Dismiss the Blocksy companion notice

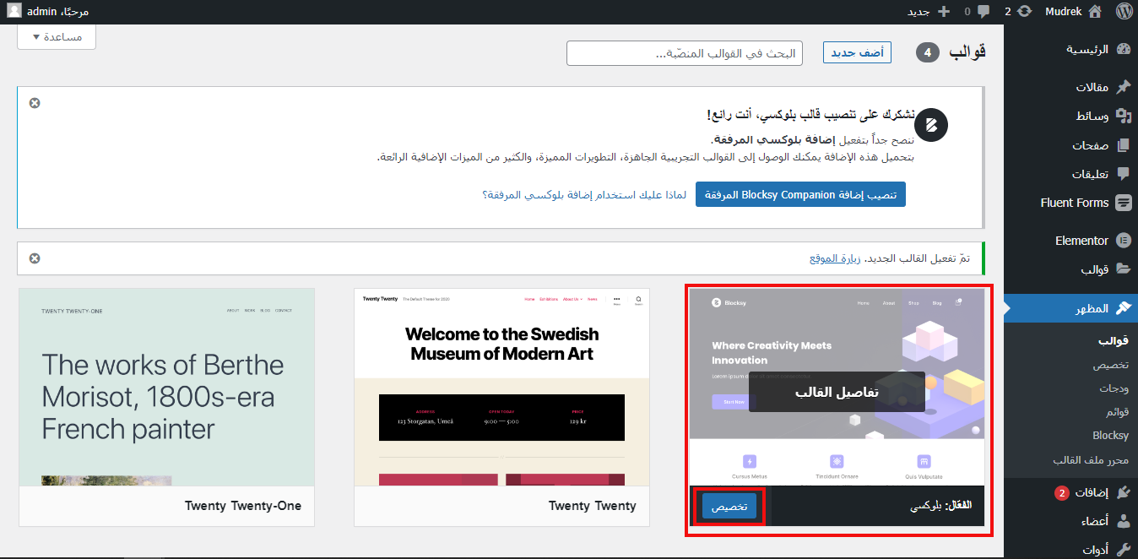(35, 103)
